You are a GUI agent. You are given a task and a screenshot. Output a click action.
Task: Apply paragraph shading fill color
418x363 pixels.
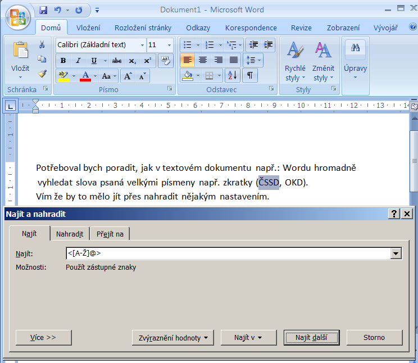click(x=188, y=75)
